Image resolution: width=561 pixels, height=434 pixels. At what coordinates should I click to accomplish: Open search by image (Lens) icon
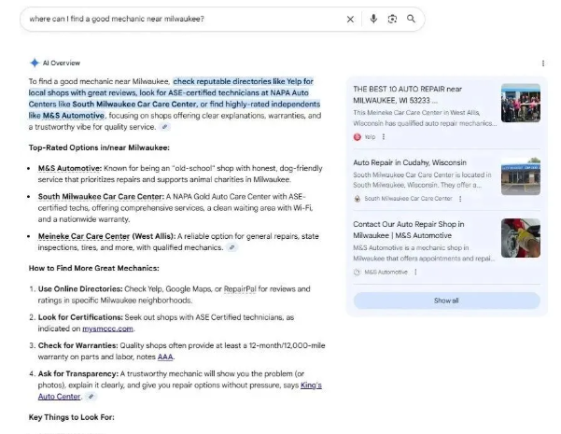click(392, 19)
